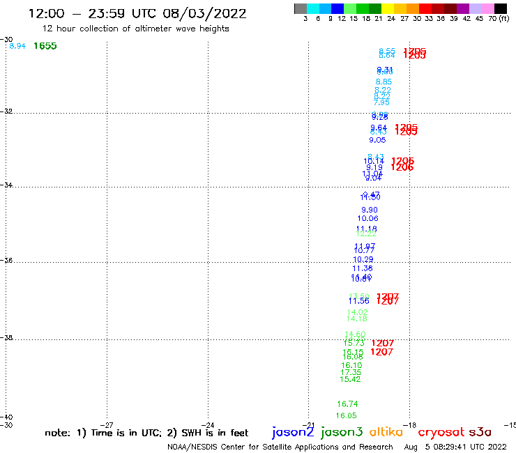The width and height of the screenshot is (516, 453).
Task: Click the '70 (ft)' legend scale label
Action: (499, 19)
